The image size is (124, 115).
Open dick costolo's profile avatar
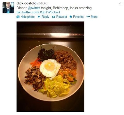pyautogui.click(x=8, y=7)
